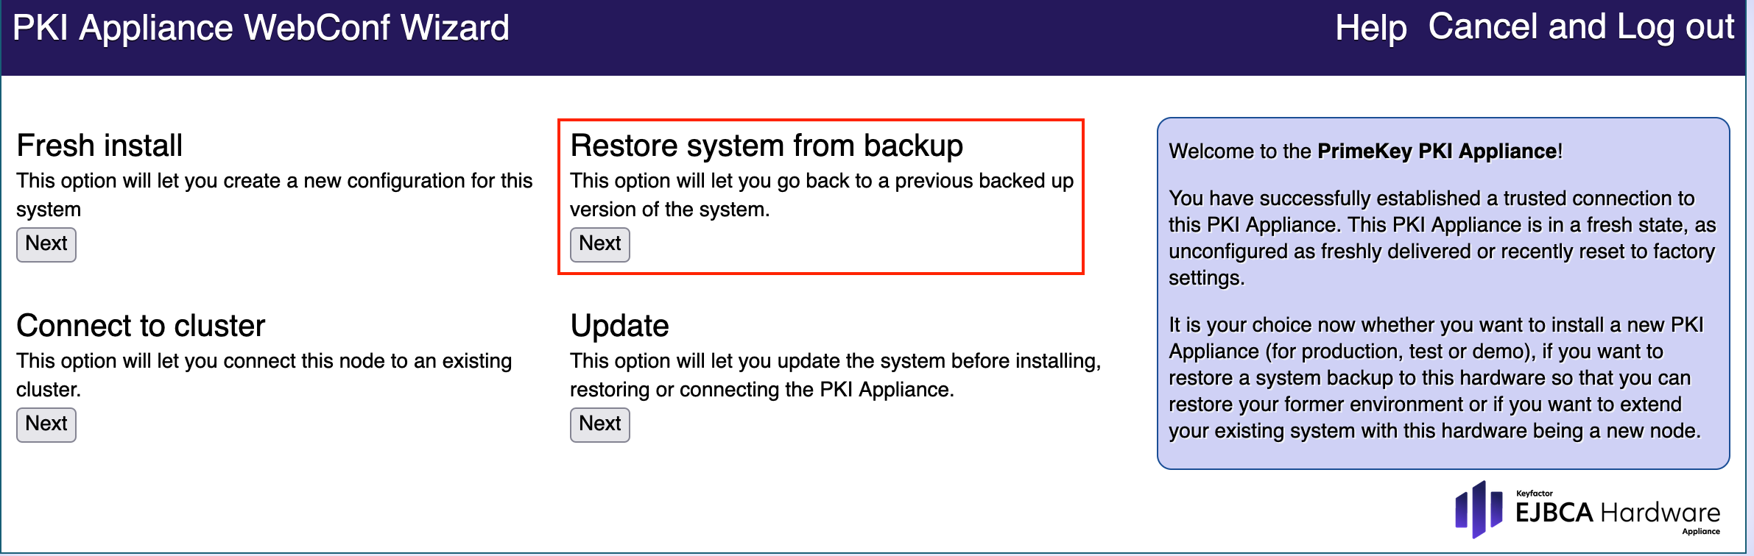Viewport: 1754px width, 556px height.
Task: Select the Update heading
Action: 619,326
